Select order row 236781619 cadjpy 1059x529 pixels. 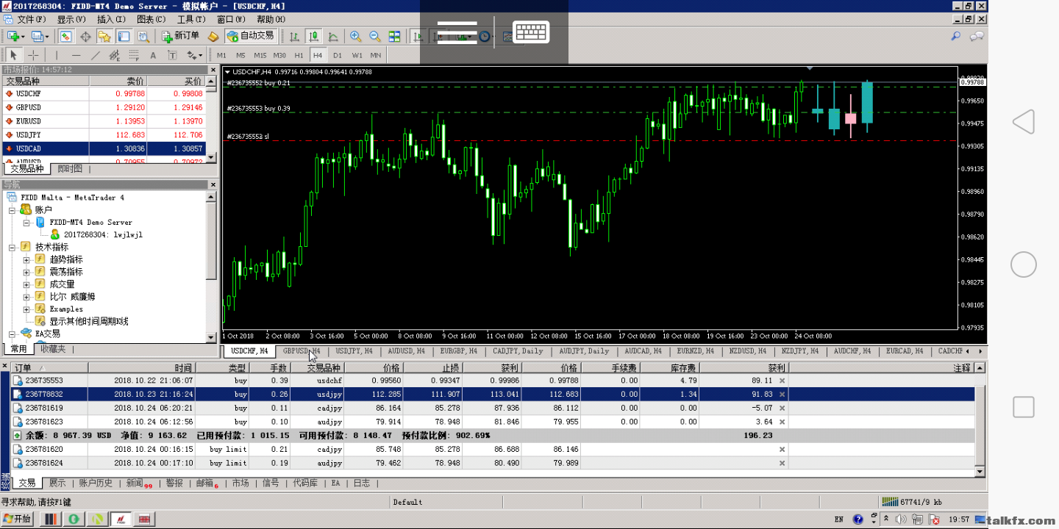click(x=493, y=409)
